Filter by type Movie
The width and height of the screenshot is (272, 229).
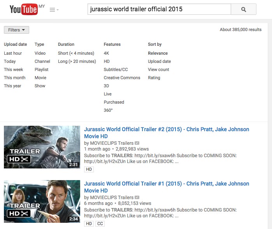pos(40,78)
